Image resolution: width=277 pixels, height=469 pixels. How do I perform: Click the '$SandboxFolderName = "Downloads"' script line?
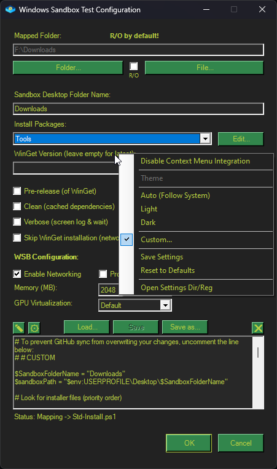coord(70,374)
